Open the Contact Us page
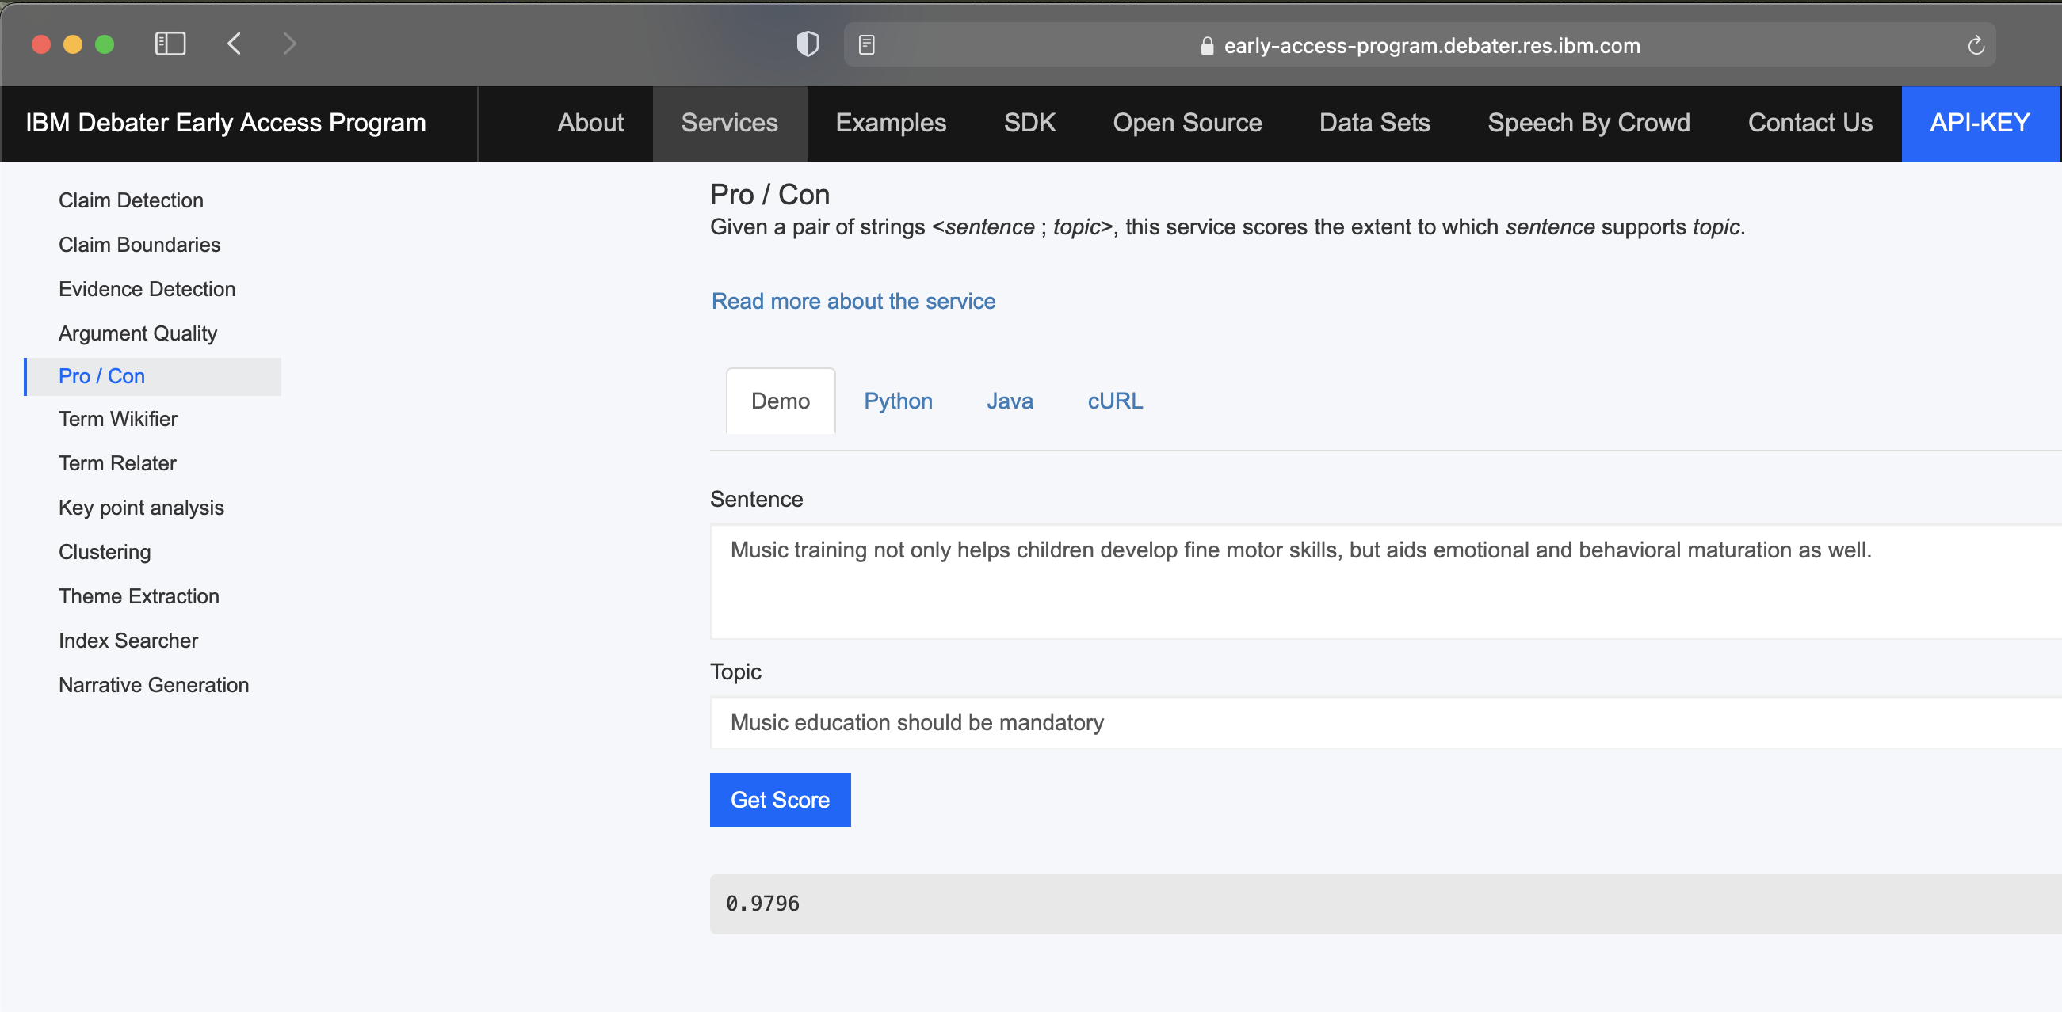This screenshot has height=1012, width=2062. point(1810,124)
